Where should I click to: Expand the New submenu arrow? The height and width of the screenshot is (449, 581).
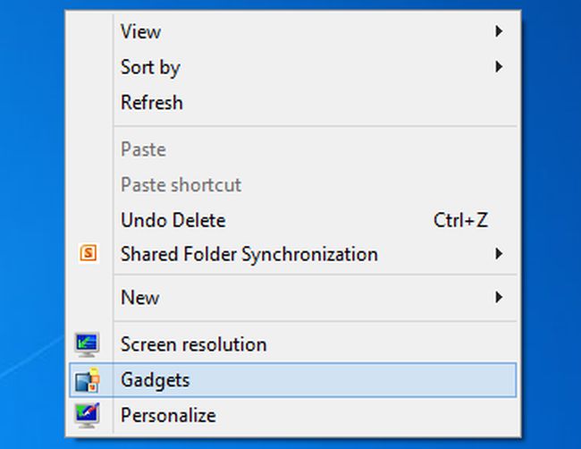point(499,297)
